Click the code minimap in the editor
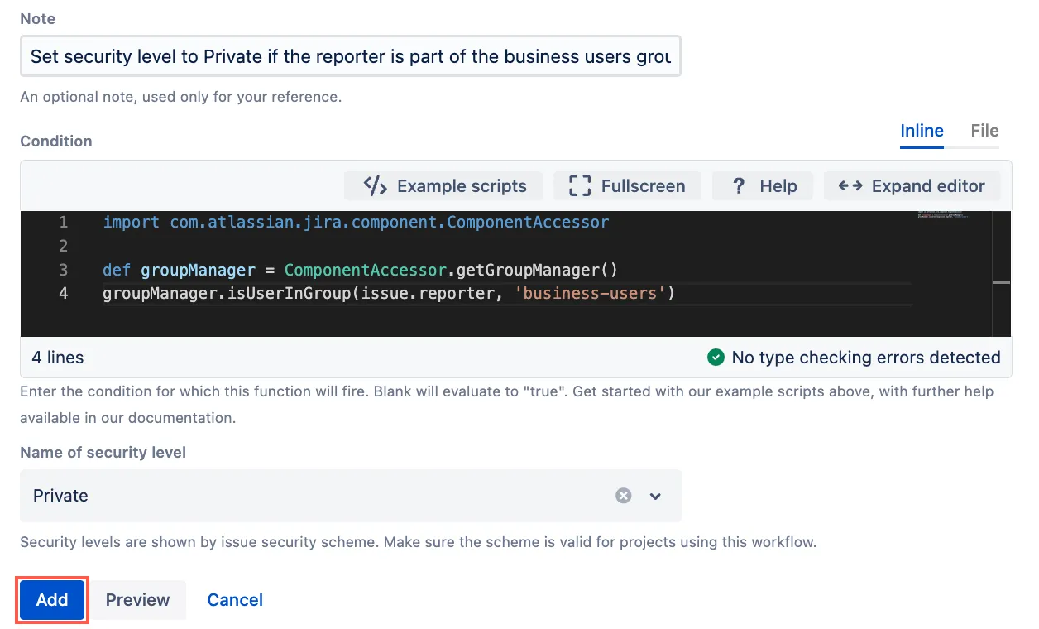Viewport: 1039px width, 629px height. pos(942,216)
